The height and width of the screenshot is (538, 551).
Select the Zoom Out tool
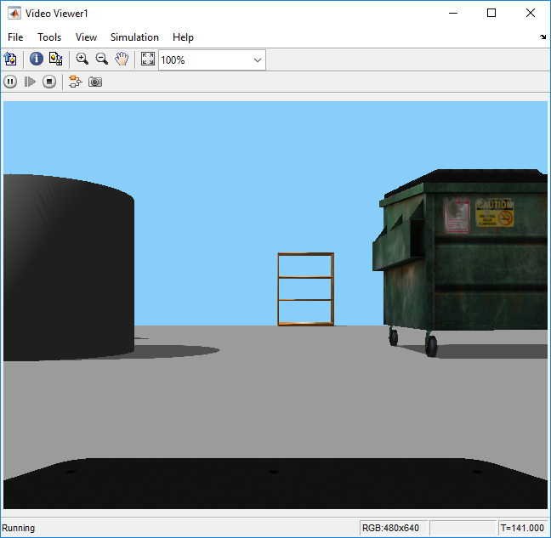click(x=102, y=59)
